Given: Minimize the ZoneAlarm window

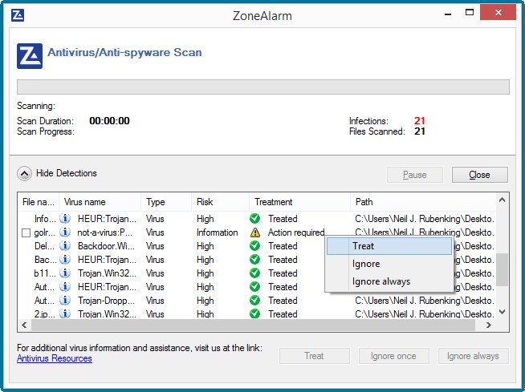Looking at the screenshot, I should click(x=448, y=14).
